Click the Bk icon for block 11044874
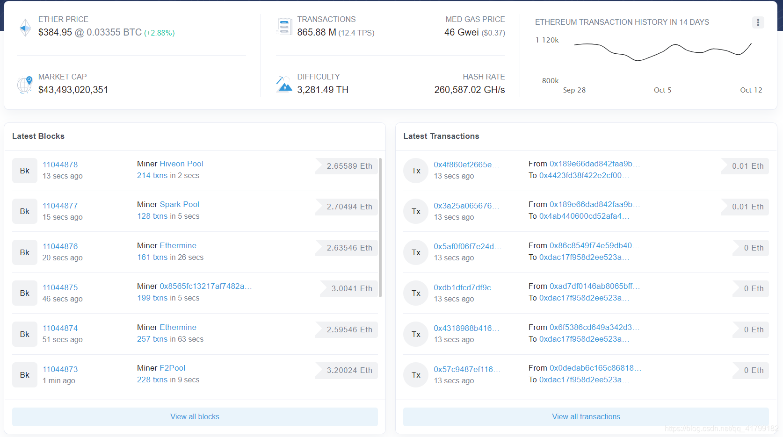This screenshot has width=783, height=437. (x=25, y=334)
